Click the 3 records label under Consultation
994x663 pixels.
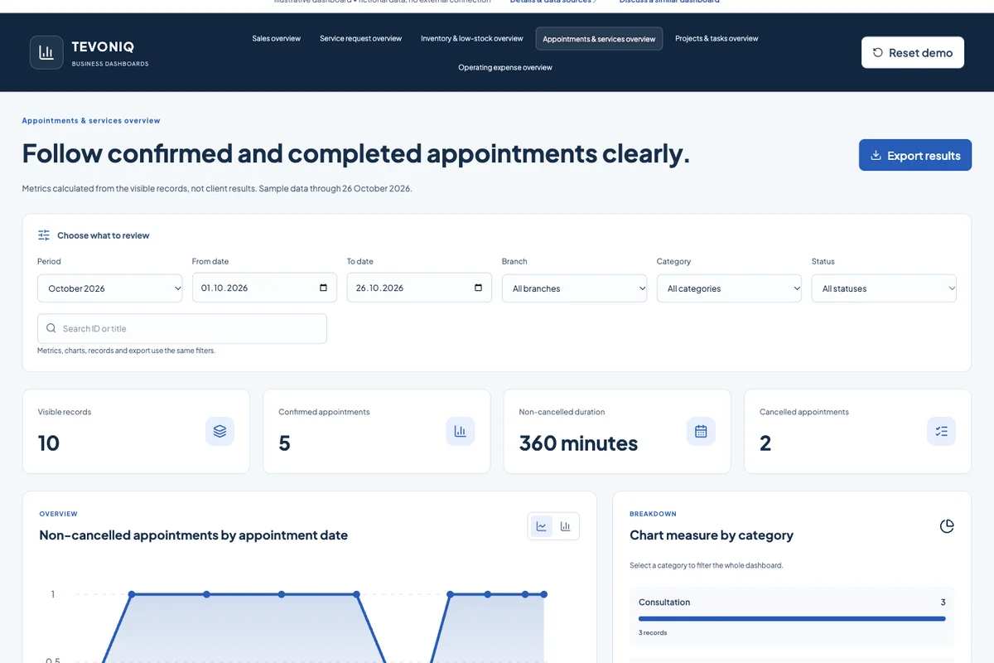[653, 632]
